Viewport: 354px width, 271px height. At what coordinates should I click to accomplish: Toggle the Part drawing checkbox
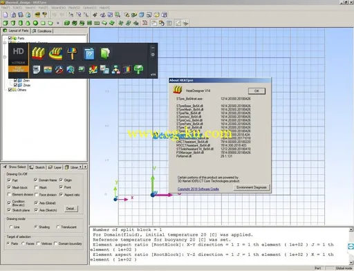tap(9, 180)
